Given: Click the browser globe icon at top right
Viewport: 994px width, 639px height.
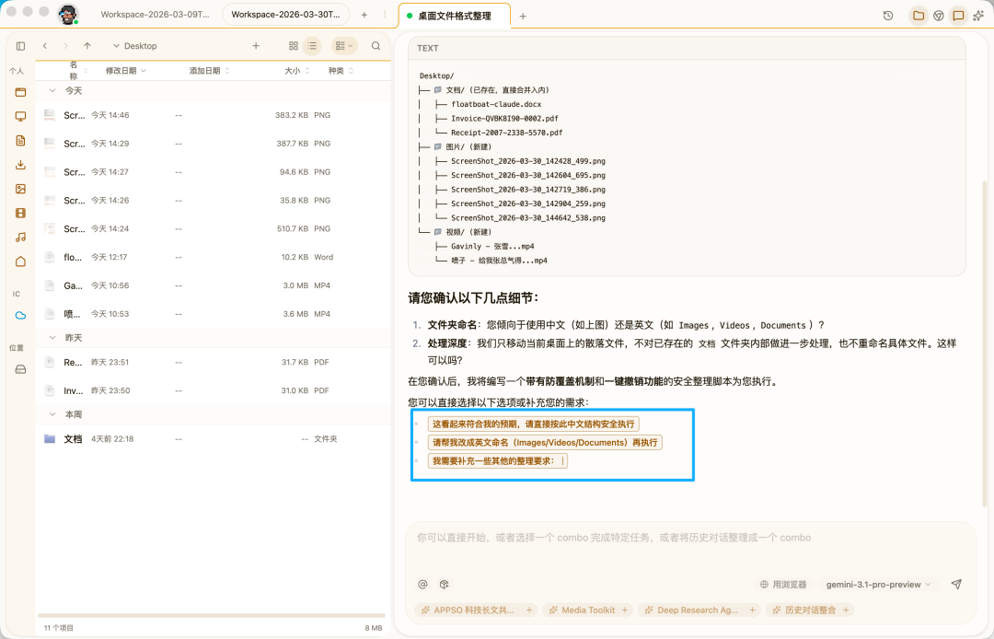Looking at the screenshot, I should pyautogui.click(x=937, y=15).
